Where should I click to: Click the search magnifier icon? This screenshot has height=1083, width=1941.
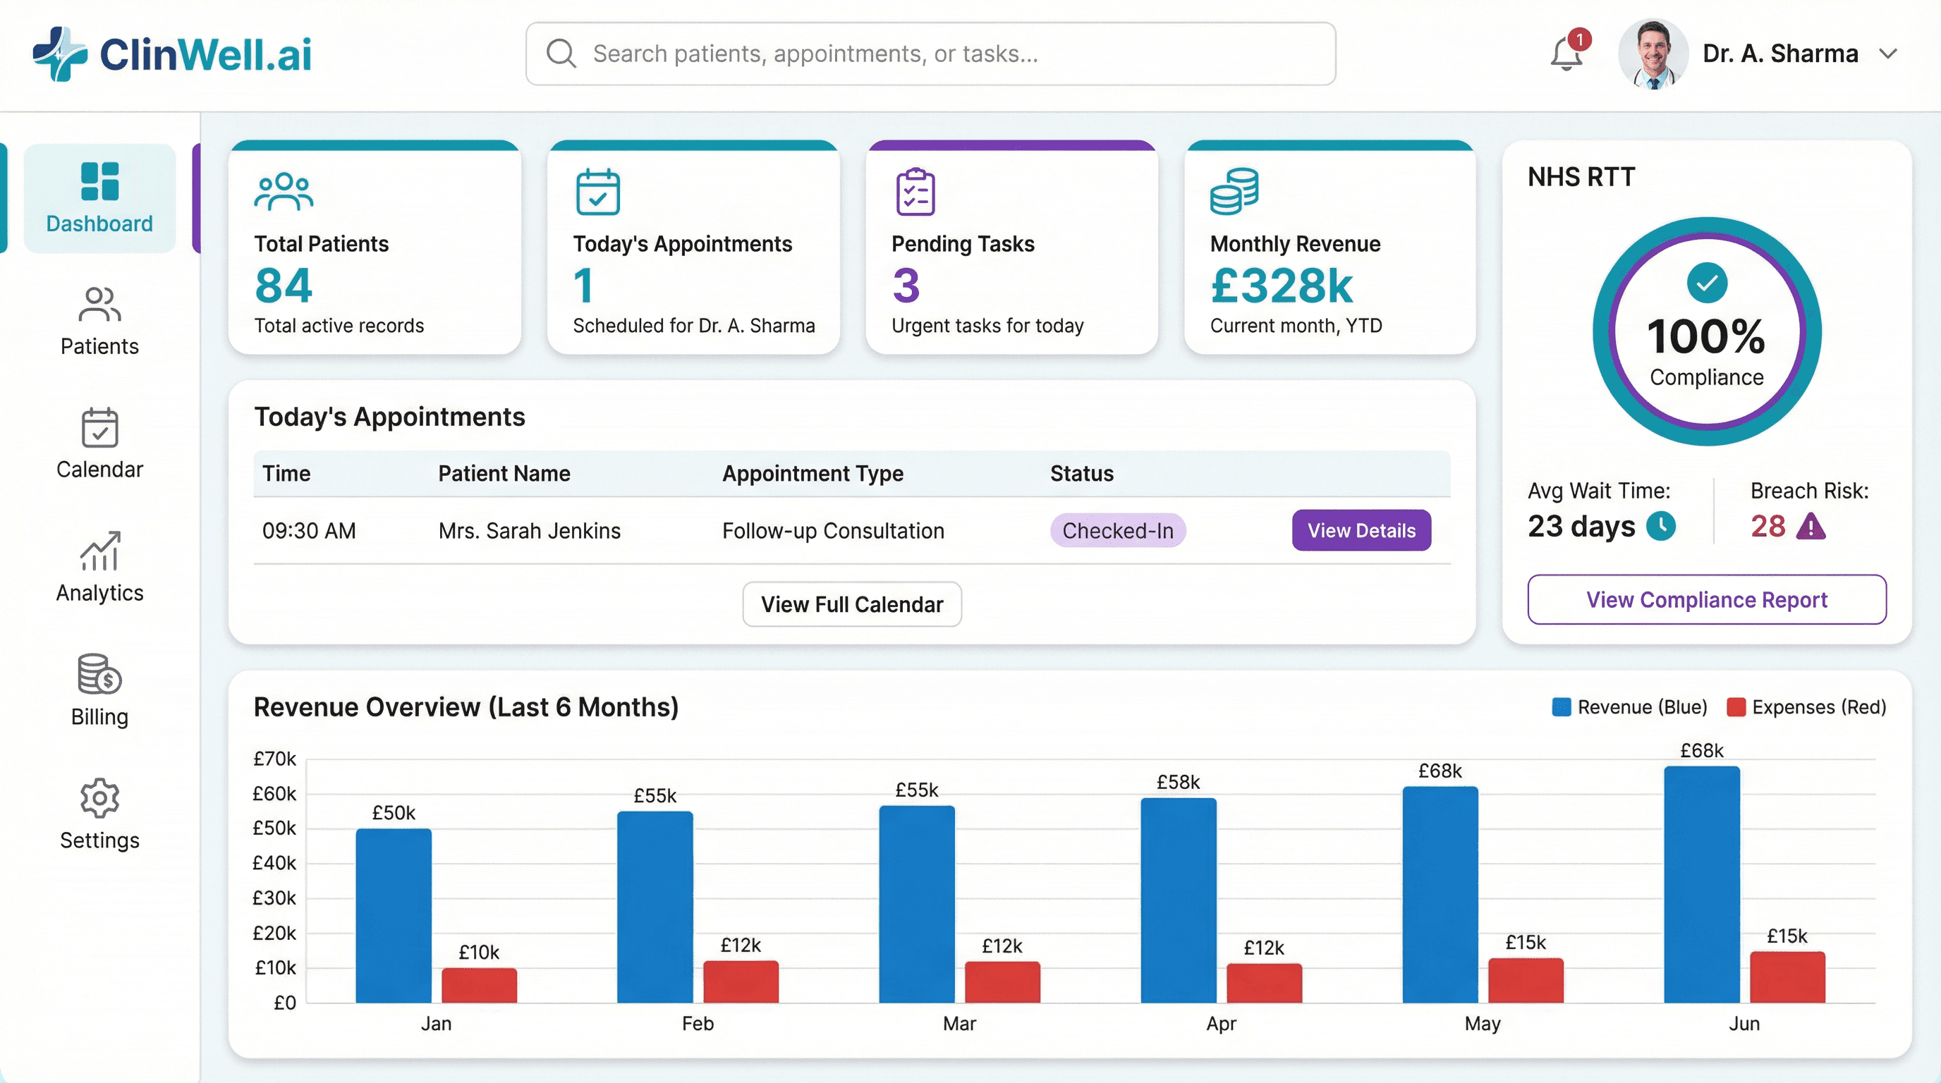(561, 54)
